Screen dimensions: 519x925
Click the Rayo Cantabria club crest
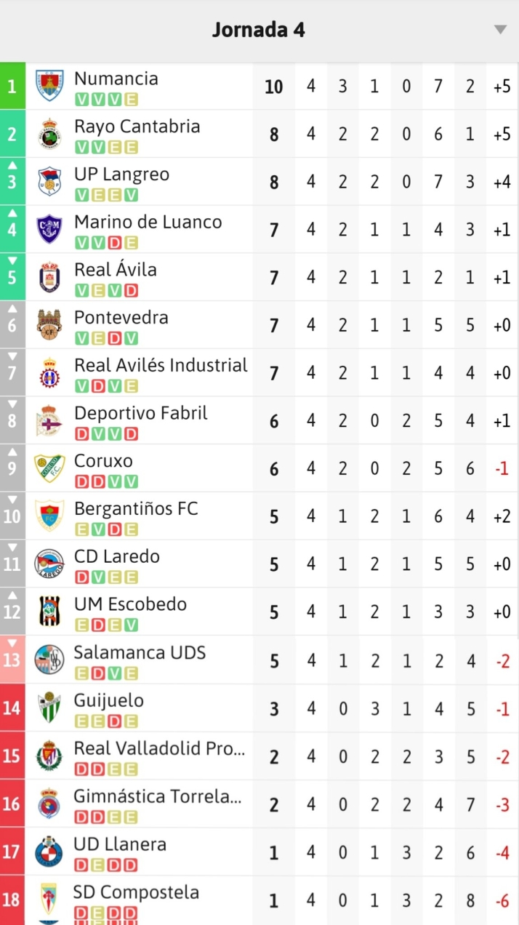[49, 134]
